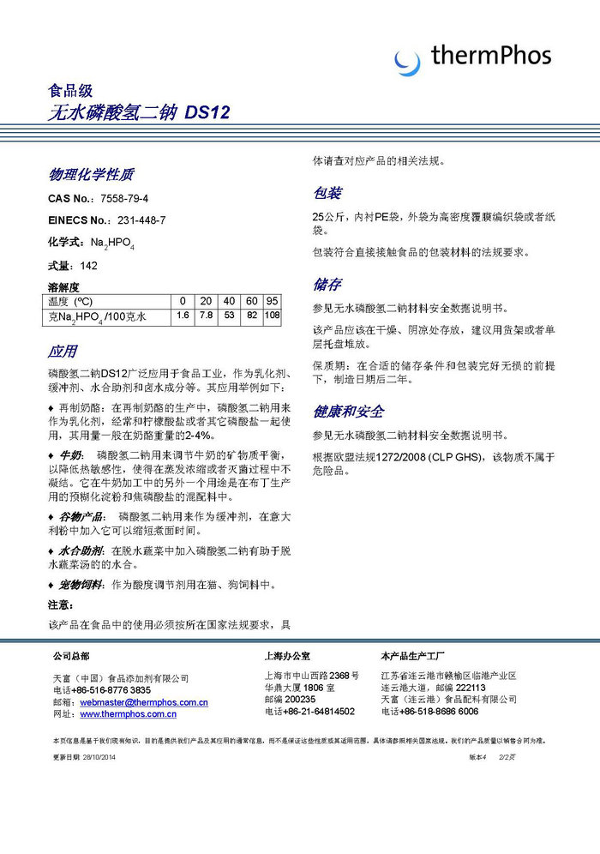The image size is (600, 854).
Task: Select the solubility cell 108
Action: pos(273,316)
